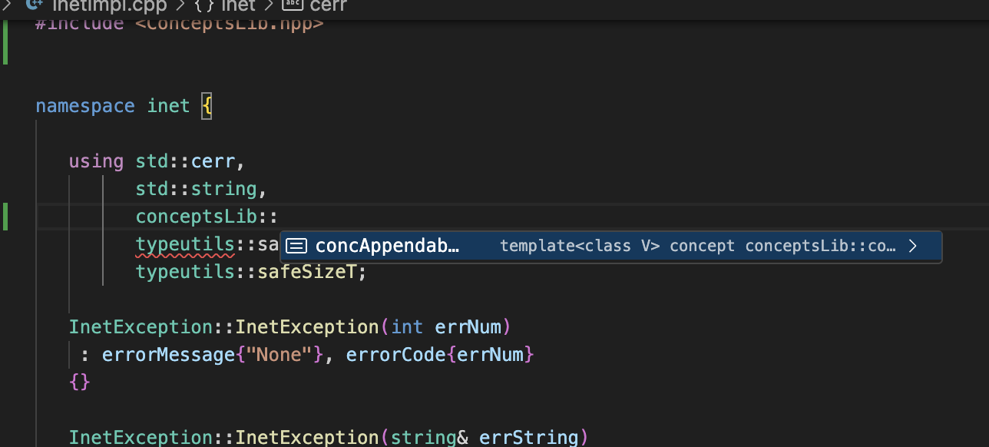989x447 pixels.
Task: Click the abc symbol icon before cerr
Action: (293, 5)
